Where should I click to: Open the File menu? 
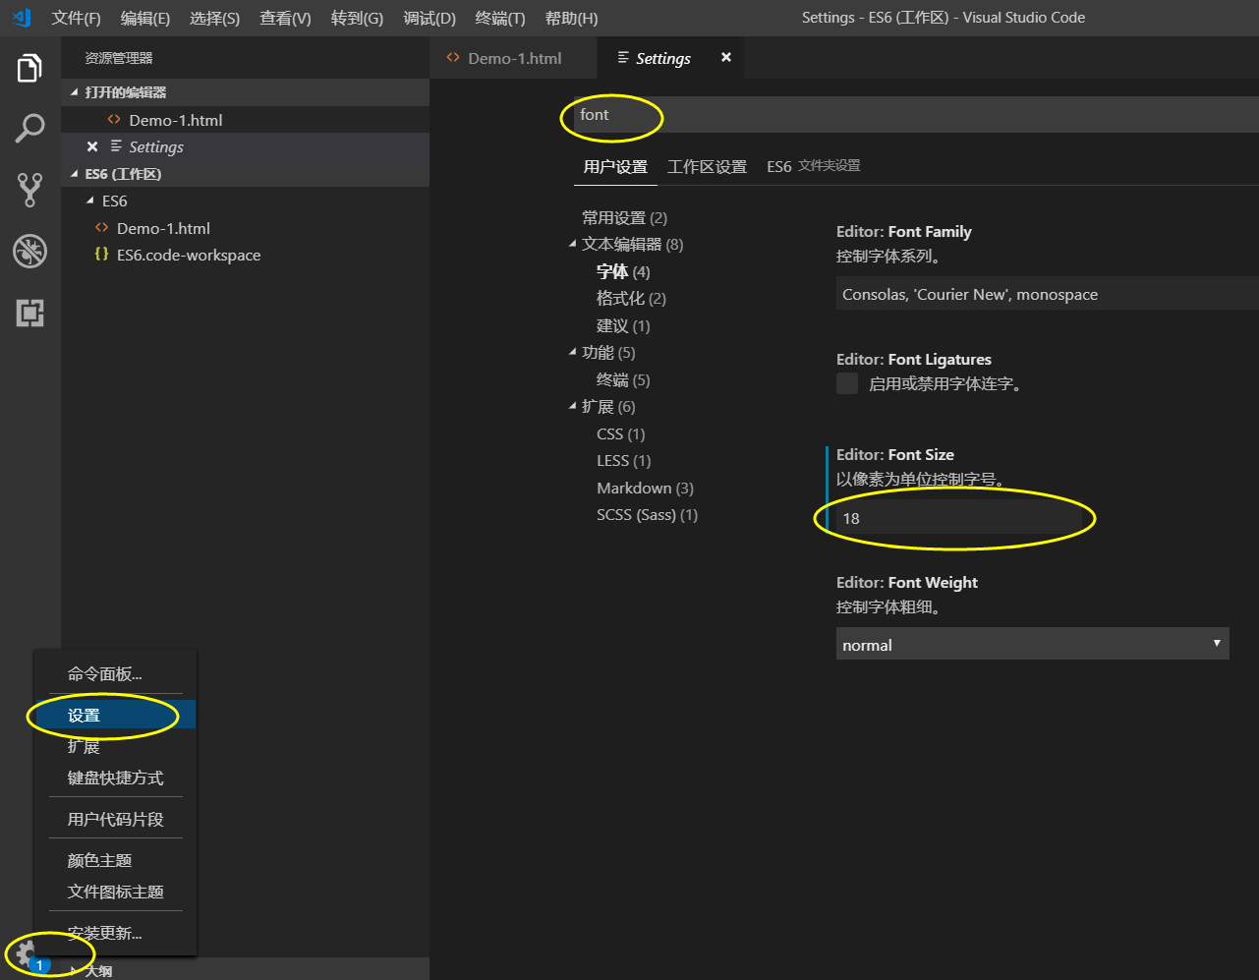tap(77, 18)
